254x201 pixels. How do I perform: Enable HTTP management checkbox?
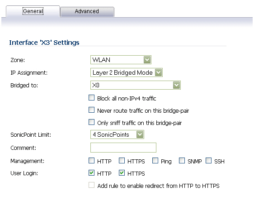[92, 161]
